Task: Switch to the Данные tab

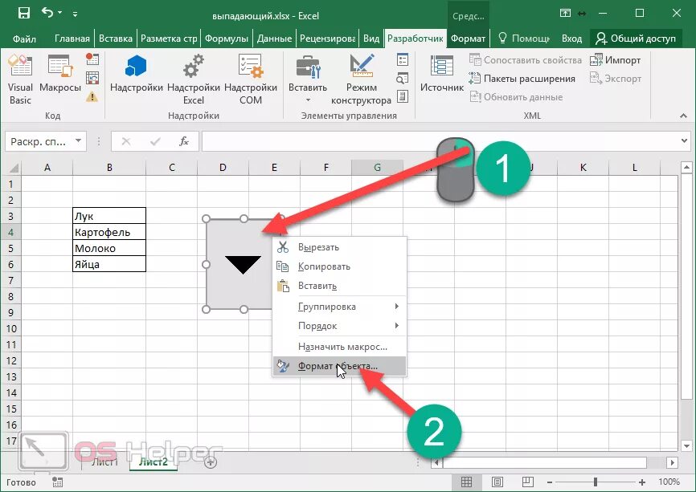Action: (x=274, y=39)
